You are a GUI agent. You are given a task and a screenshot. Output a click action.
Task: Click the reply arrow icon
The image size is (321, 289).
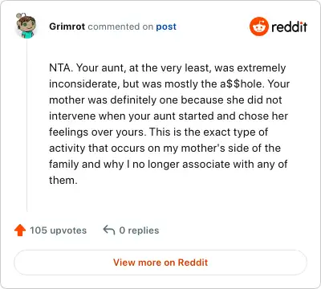click(x=109, y=230)
